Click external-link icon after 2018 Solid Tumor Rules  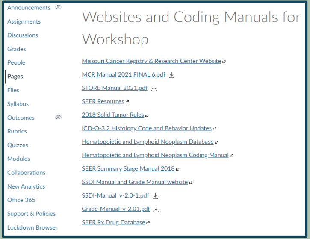tap(147, 115)
